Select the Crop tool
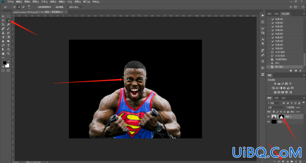 tap(3, 25)
